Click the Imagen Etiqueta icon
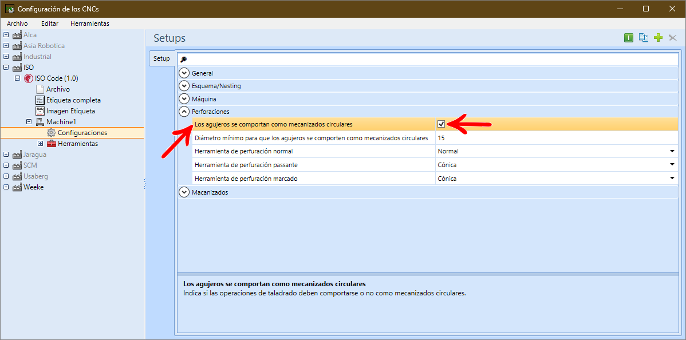Viewport: 686px width, 340px height. (40, 110)
